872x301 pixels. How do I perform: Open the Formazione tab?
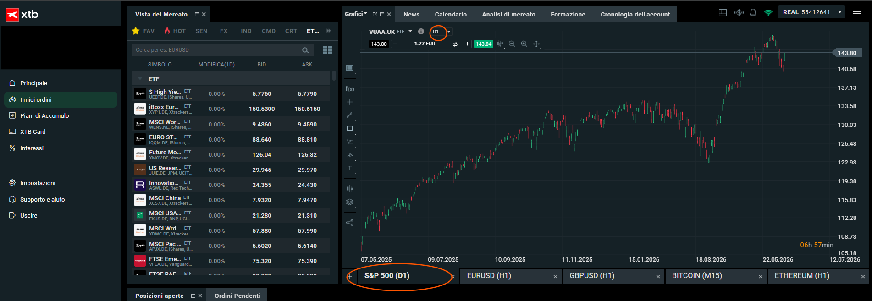click(568, 14)
